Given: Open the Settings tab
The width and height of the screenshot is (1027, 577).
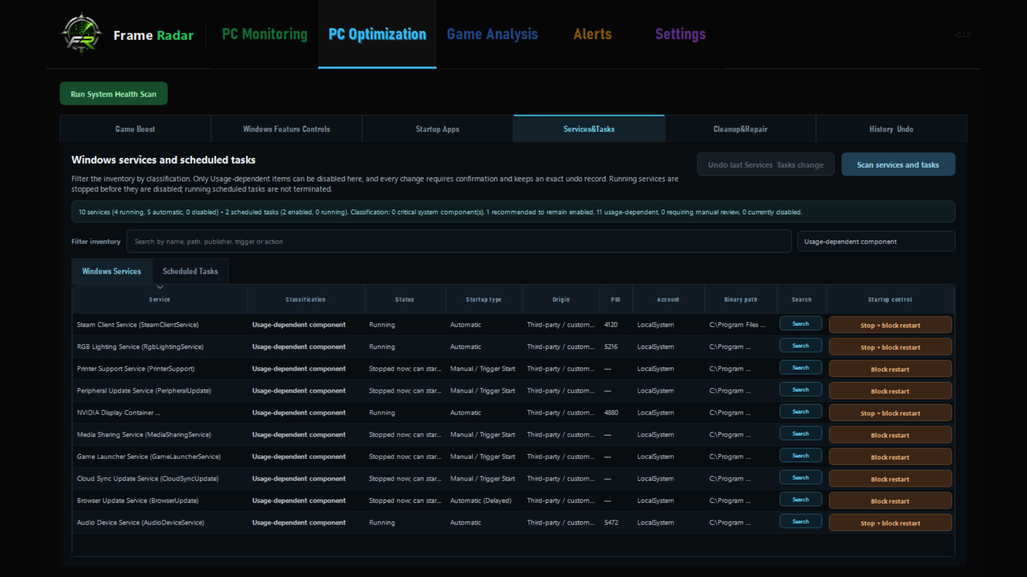Looking at the screenshot, I should tap(680, 34).
